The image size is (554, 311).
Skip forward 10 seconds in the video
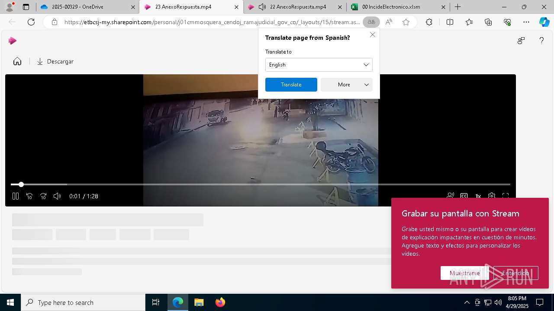pos(43,196)
